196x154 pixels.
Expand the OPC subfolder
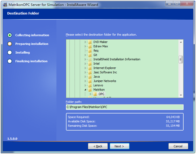pyautogui.click(x=91, y=94)
